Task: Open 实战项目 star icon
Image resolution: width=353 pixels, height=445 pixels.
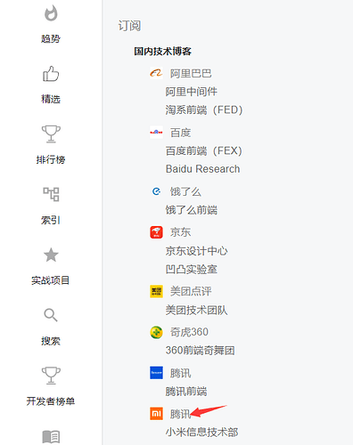Action: 51,255
